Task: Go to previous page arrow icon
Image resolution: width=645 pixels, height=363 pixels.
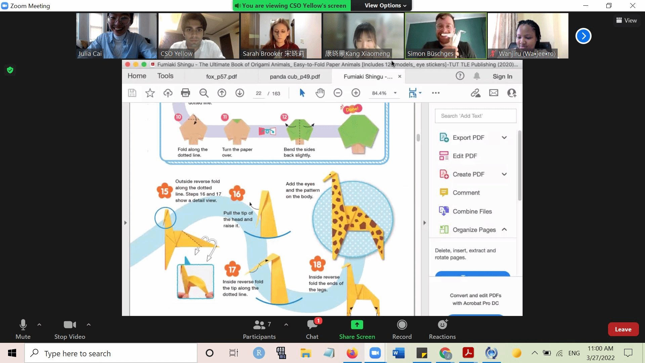Action: (222, 93)
